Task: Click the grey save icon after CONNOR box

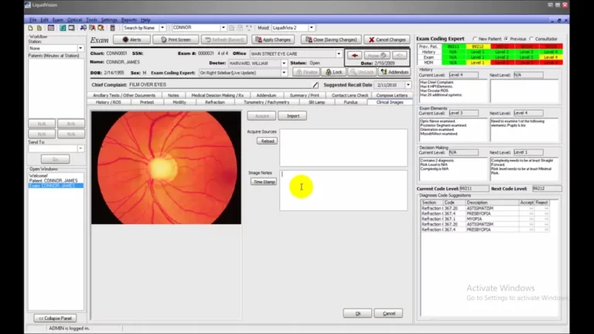Action: tap(241, 28)
